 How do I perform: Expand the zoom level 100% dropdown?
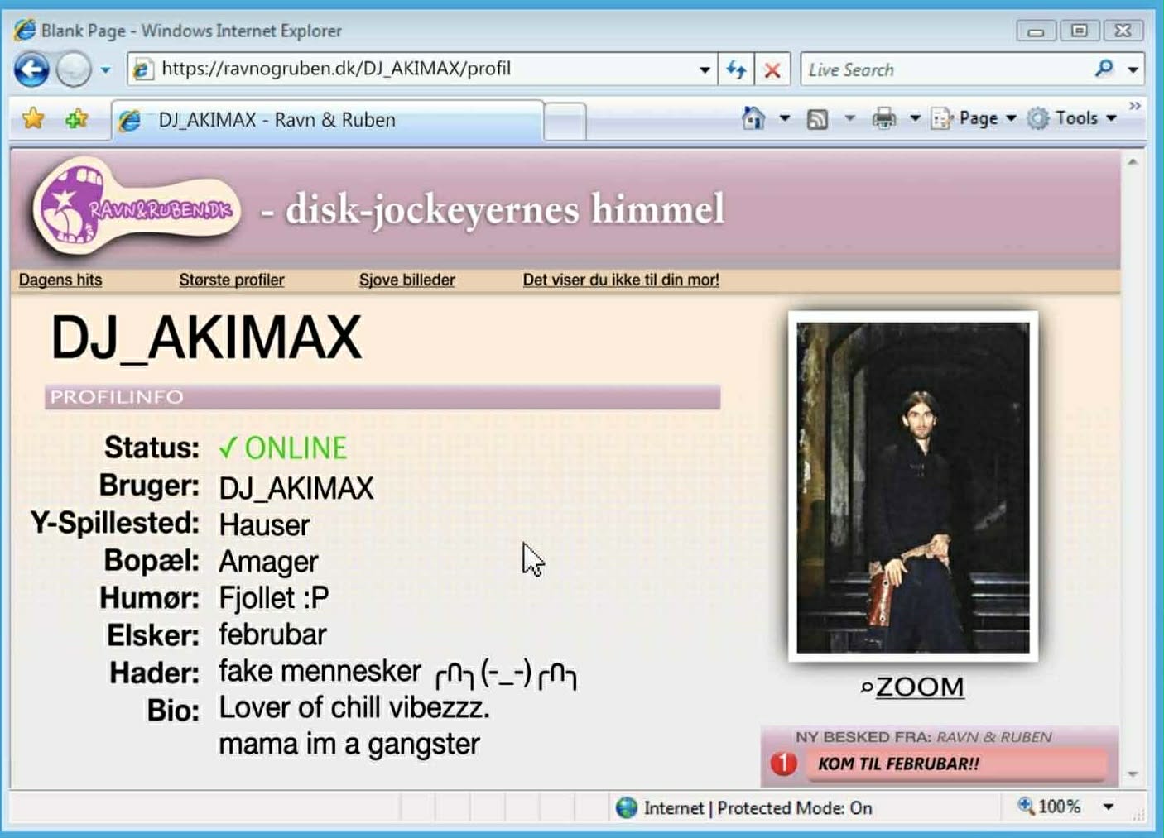click(1108, 807)
